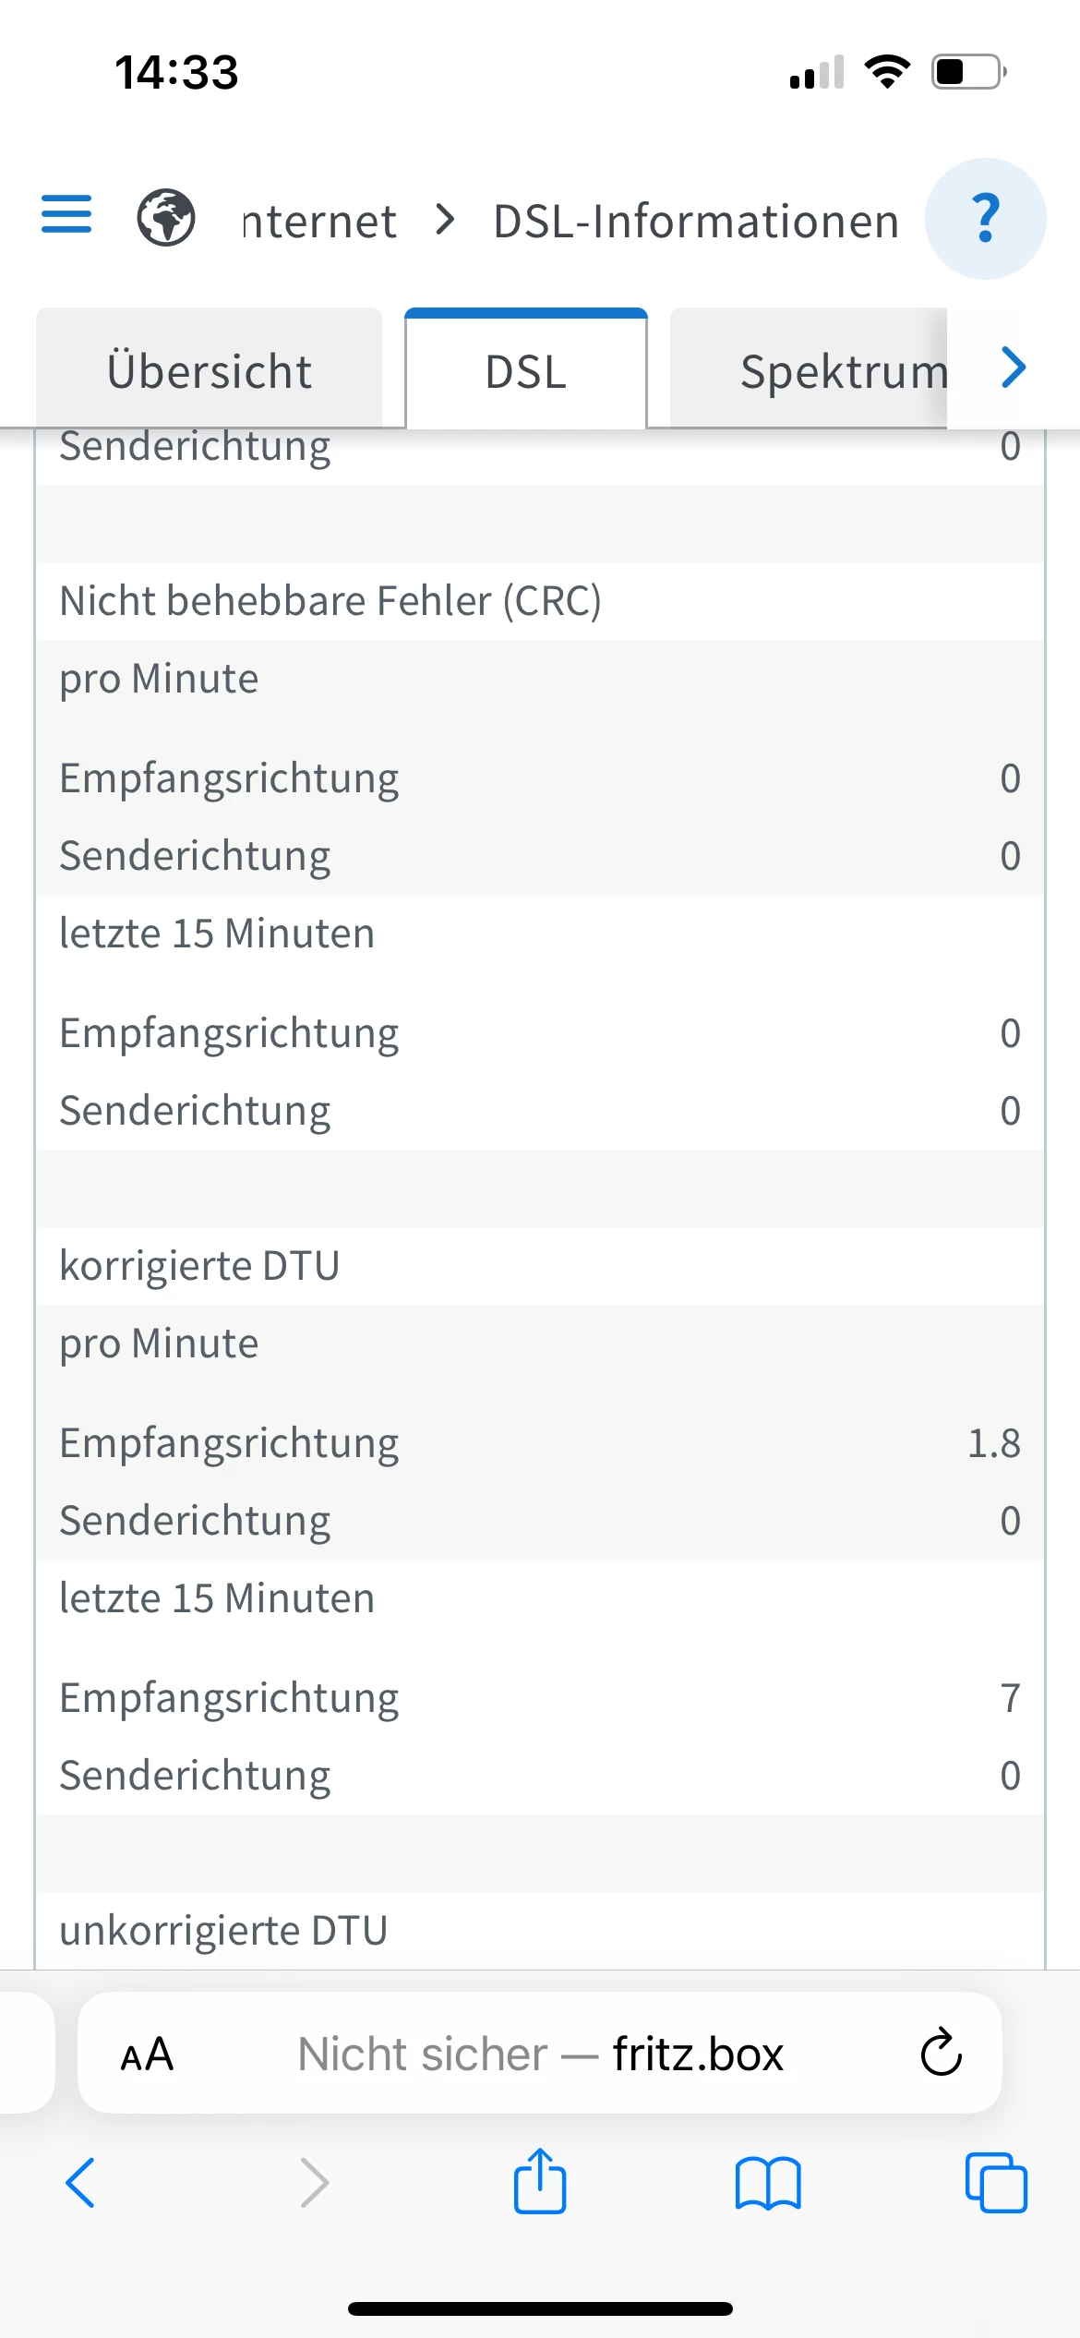Open Safari bookmarks book icon
Image resolution: width=1080 pixels, height=2338 pixels.
[x=768, y=2184]
